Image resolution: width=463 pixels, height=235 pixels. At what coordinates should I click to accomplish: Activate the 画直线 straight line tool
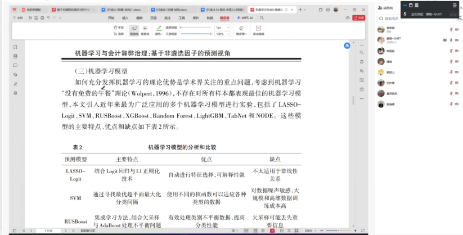pyautogui.click(x=145, y=30)
